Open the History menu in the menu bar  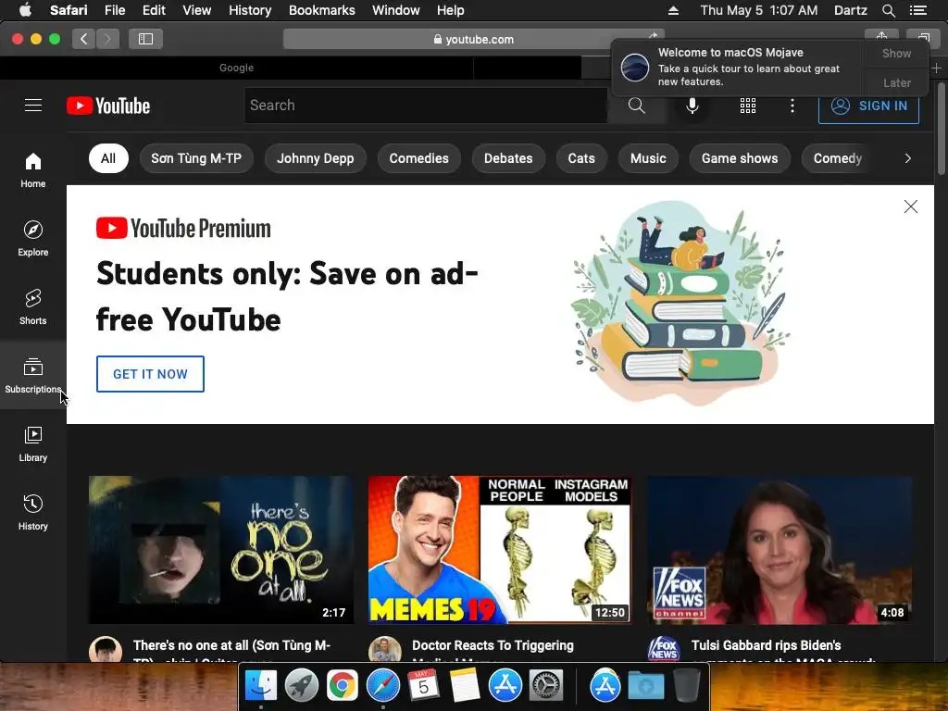pos(250,10)
